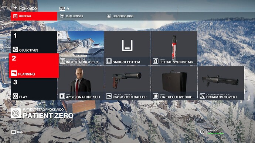Select step 2 Planning
The width and height of the screenshot is (255, 143).
click(x=34, y=66)
